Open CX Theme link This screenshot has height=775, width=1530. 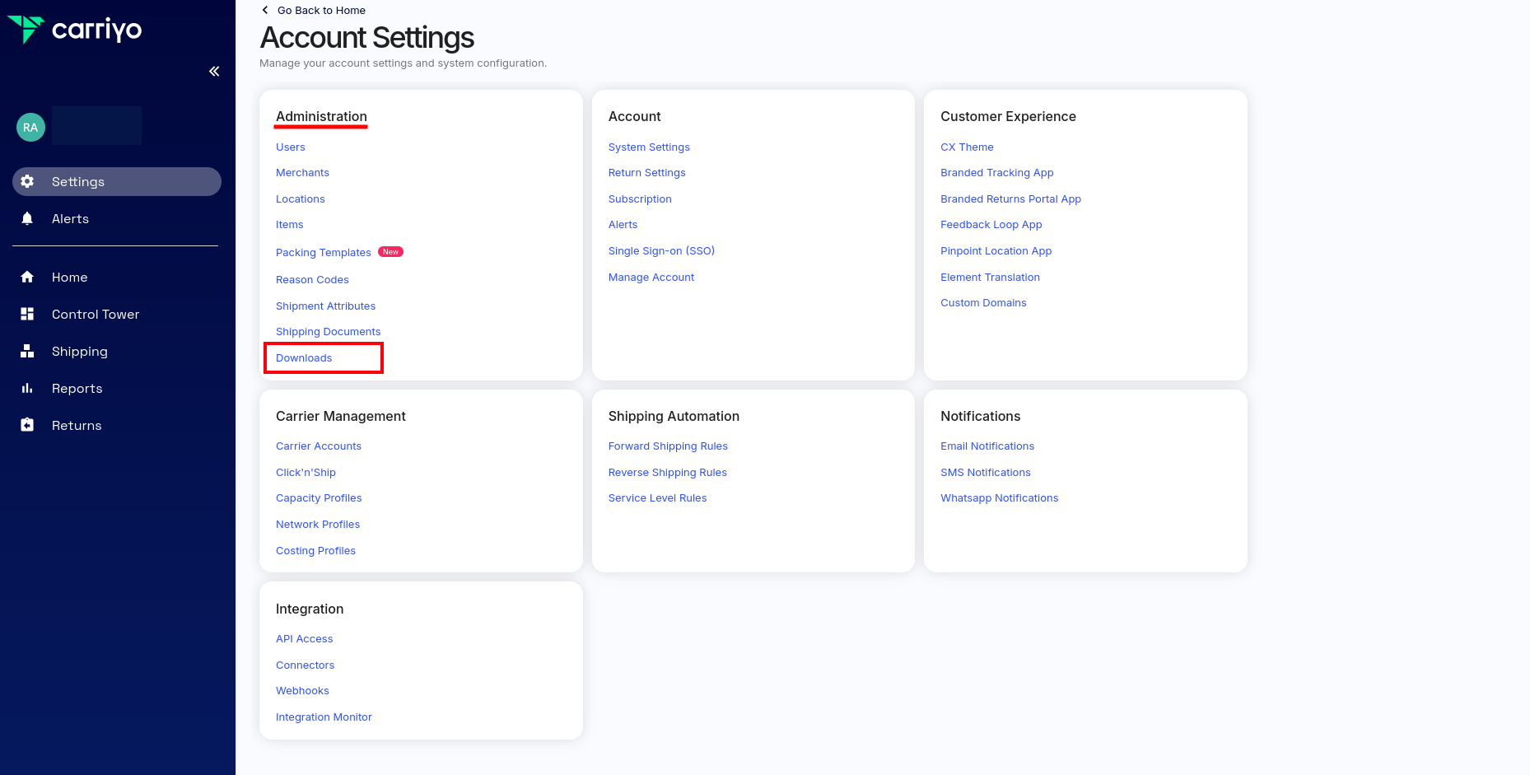(967, 147)
